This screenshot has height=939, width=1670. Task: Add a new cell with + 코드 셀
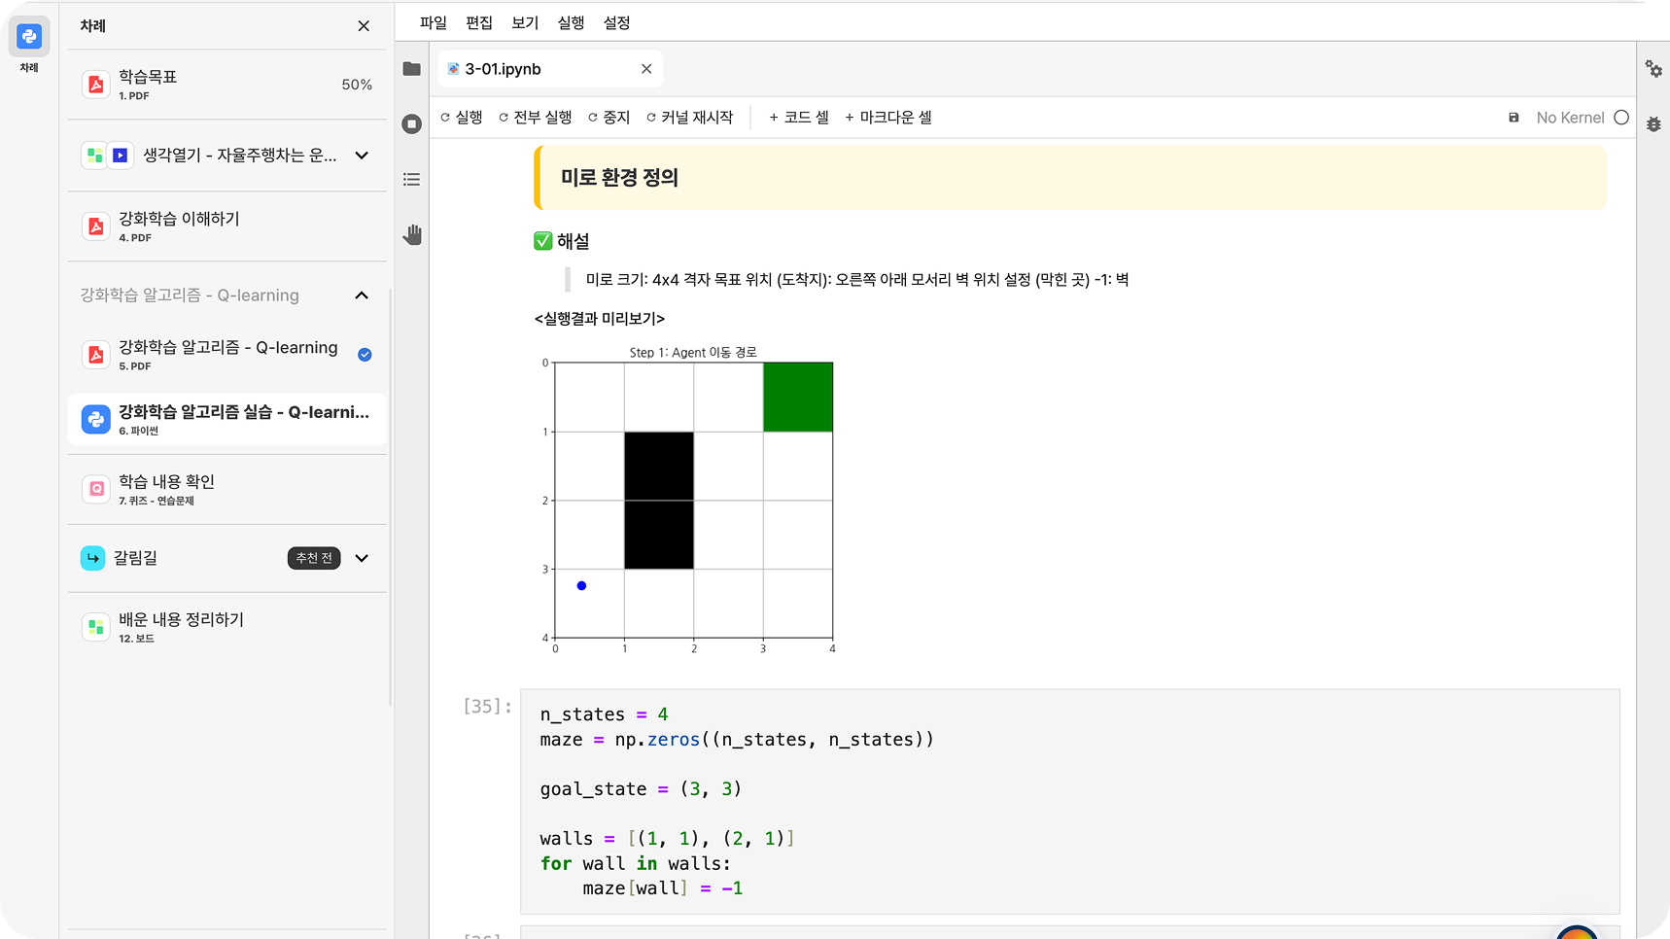[798, 118]
